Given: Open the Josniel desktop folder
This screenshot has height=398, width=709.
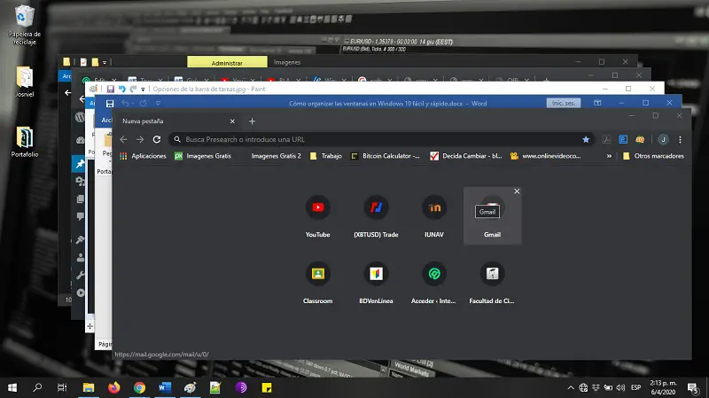Looking at the screenshot, I should (25, 82).
